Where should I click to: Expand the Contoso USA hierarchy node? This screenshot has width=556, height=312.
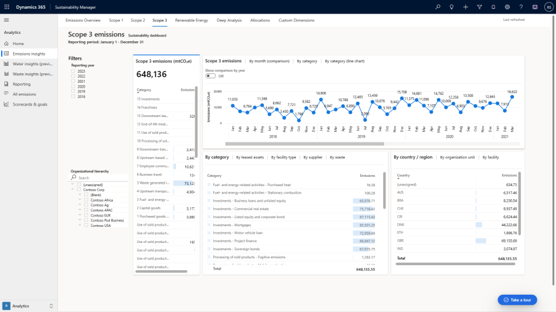point(80,225)
